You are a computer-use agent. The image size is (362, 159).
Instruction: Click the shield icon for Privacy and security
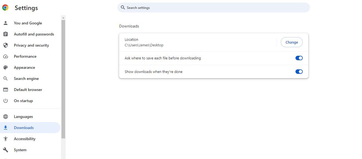coord(6,45)
